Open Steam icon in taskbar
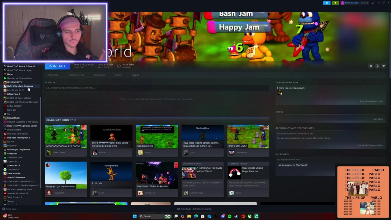Image resolution: width=391 pixels, height=220 pixels. [236, 216]
